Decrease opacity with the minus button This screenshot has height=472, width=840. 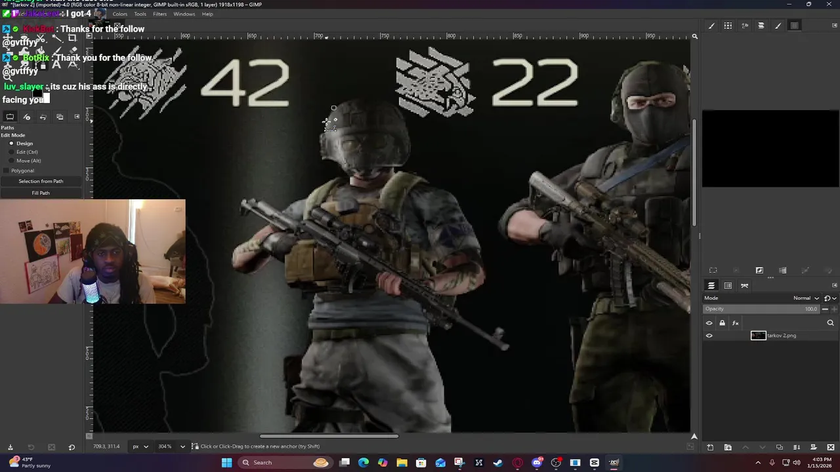point(825,309)
